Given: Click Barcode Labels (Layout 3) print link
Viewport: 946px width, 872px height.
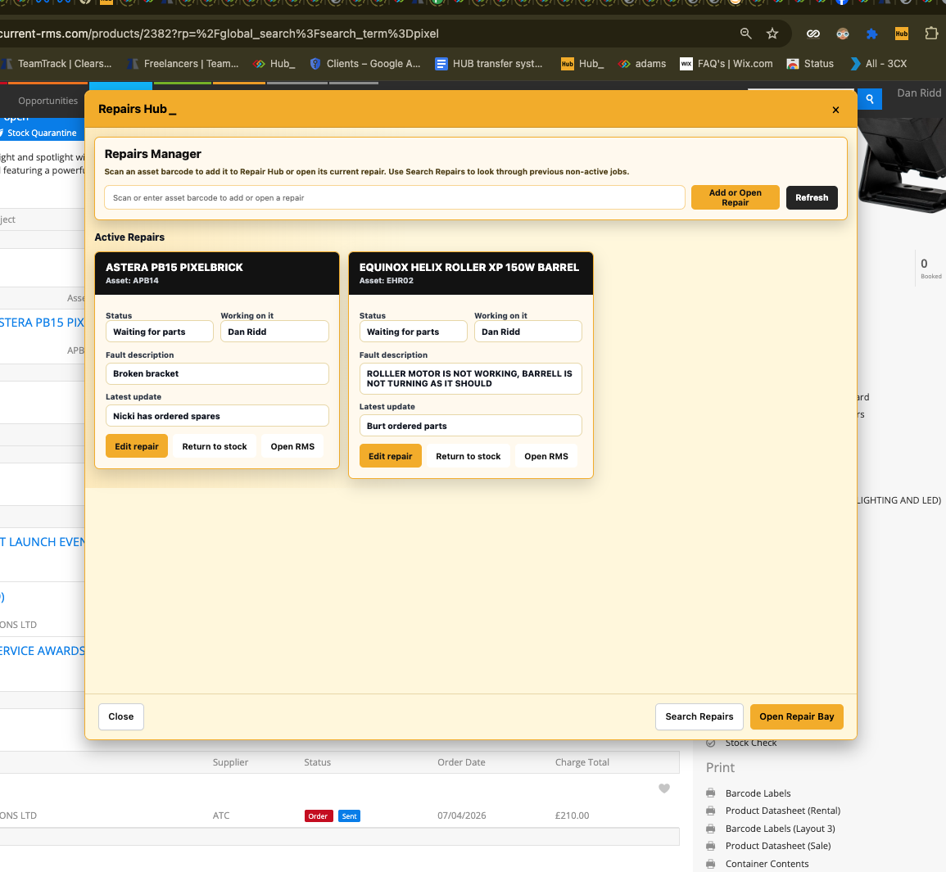Looking at the screenshot, I should (x=780, y=829).
